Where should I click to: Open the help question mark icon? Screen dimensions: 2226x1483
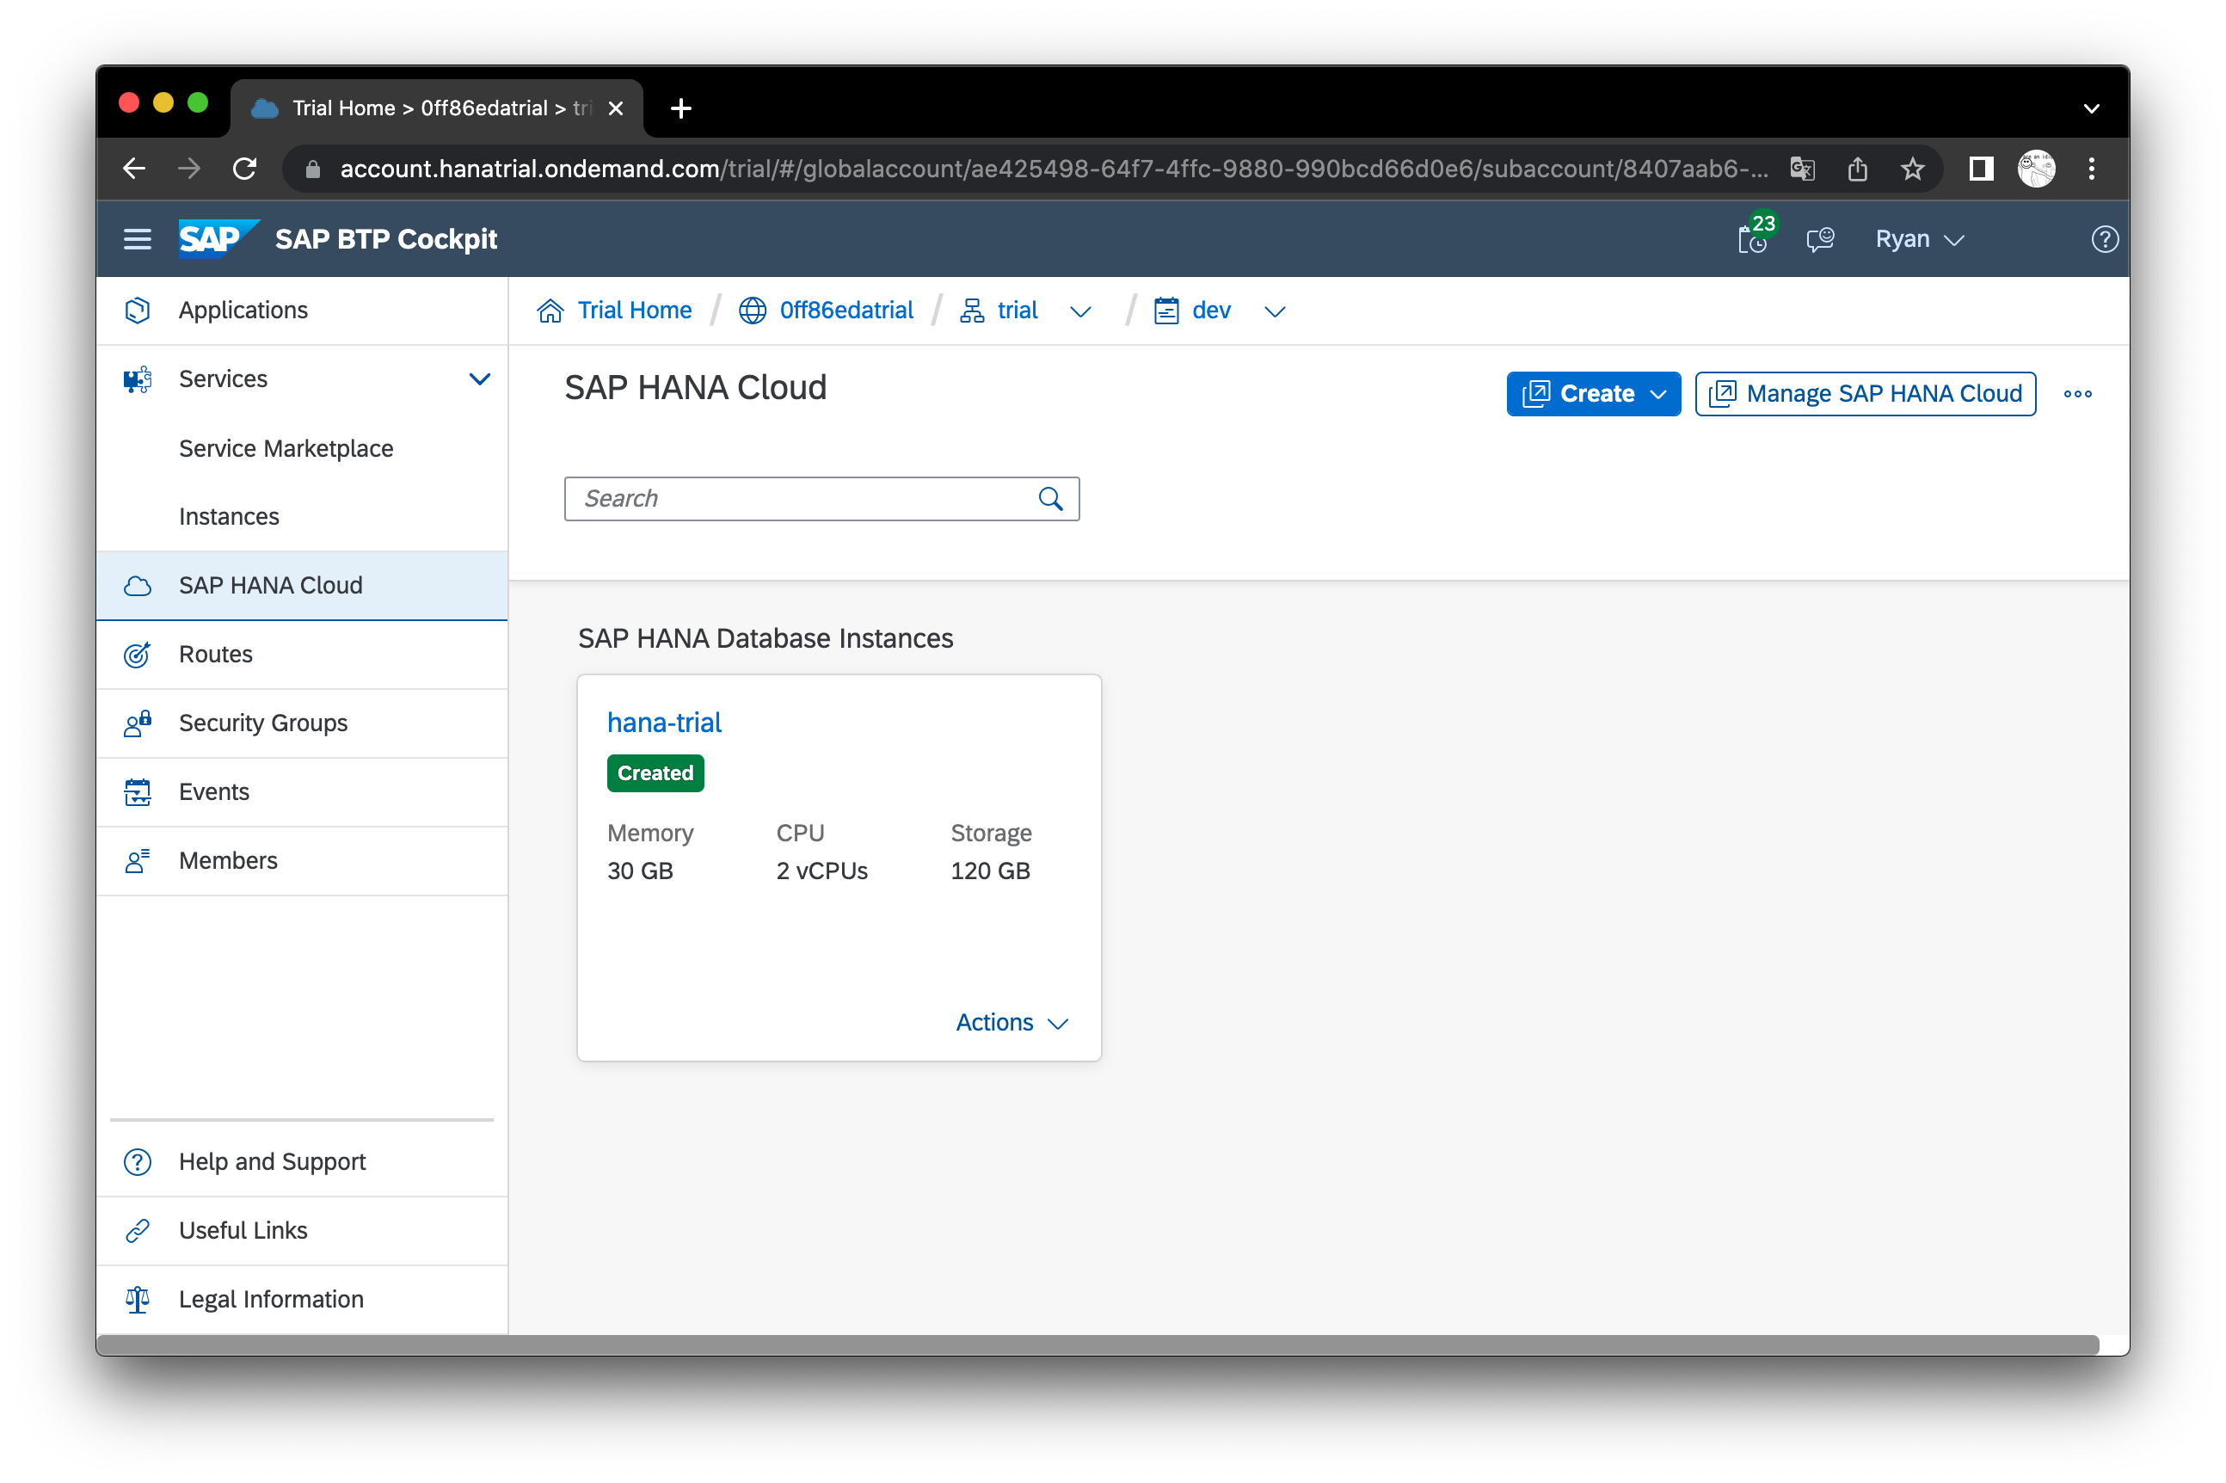click(x=2103, y=239)
